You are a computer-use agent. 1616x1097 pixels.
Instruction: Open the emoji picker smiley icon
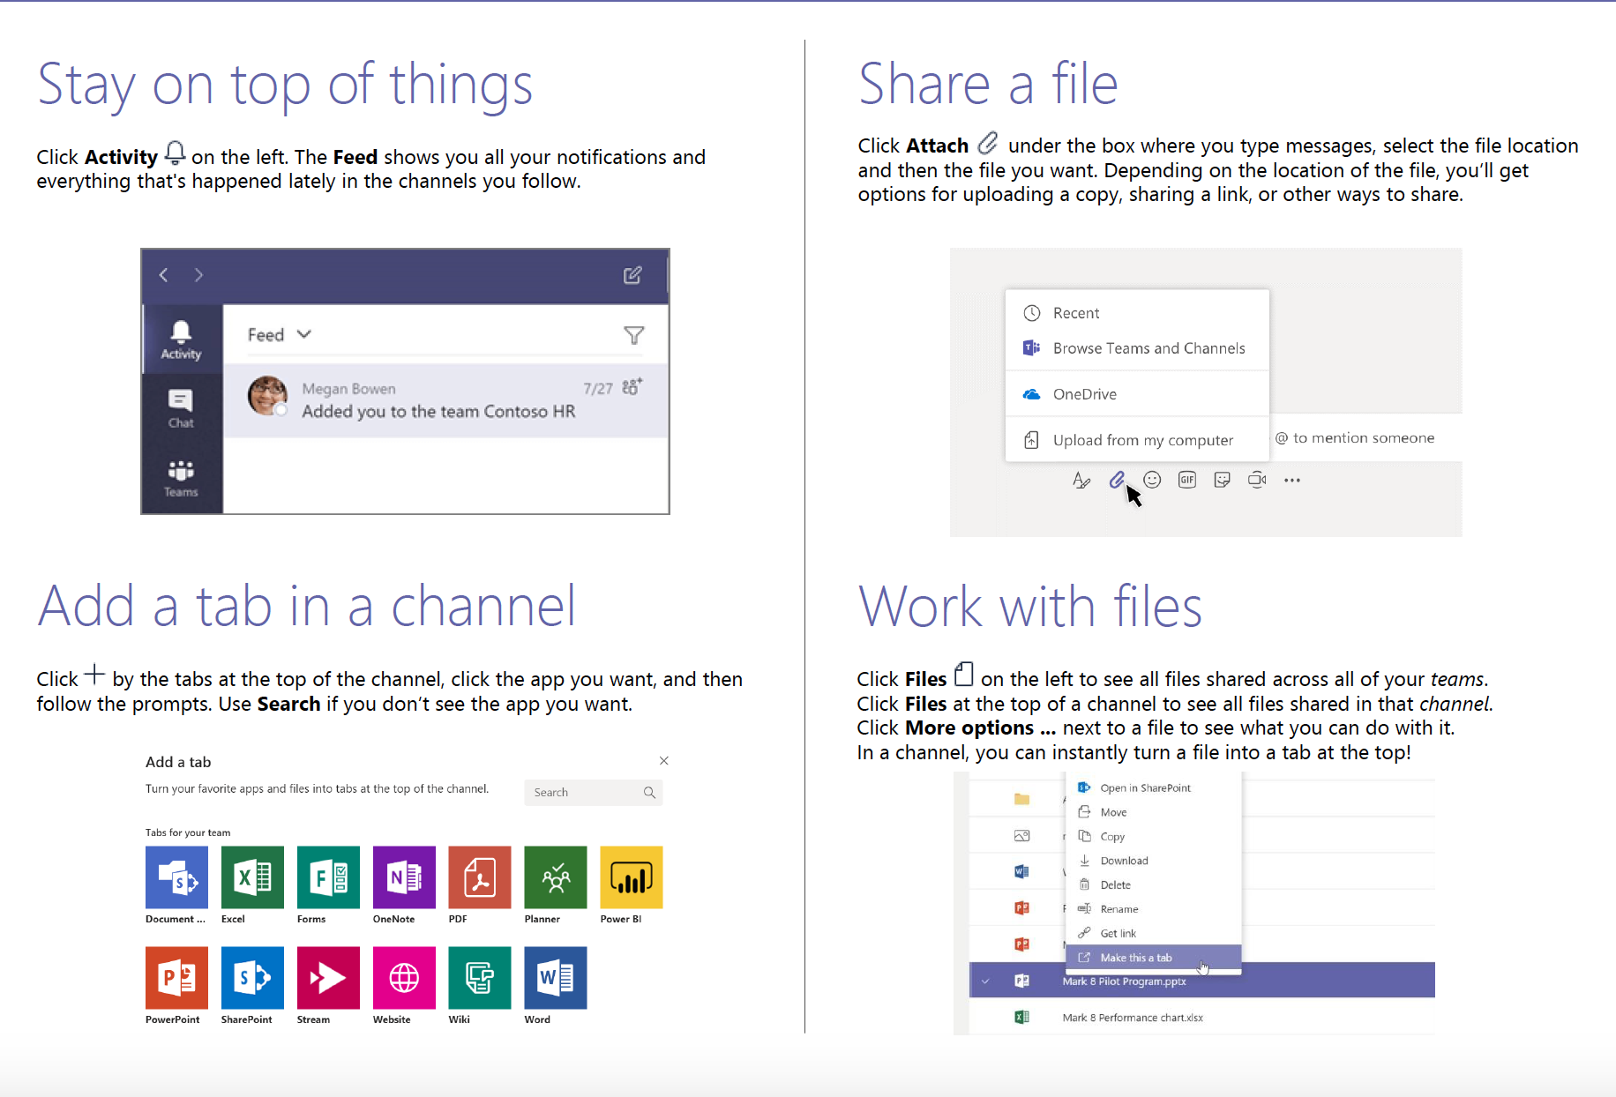tap(1152, 480)
